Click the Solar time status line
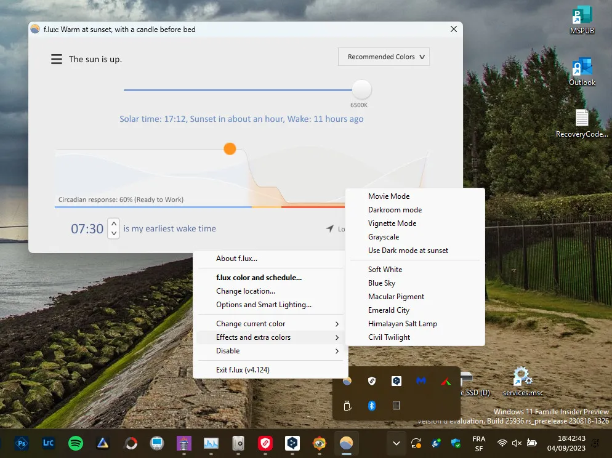The image size is (612, 458). point(241,119)
